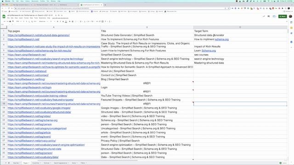Viewport: 294px width, 165px height.
Task: Open the fill color picker
Action: click(69, 22)
